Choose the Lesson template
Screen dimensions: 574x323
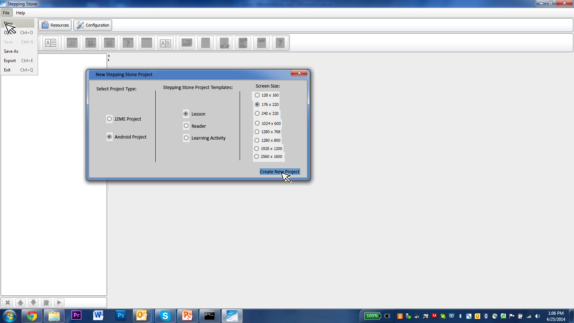coord(186,114)
